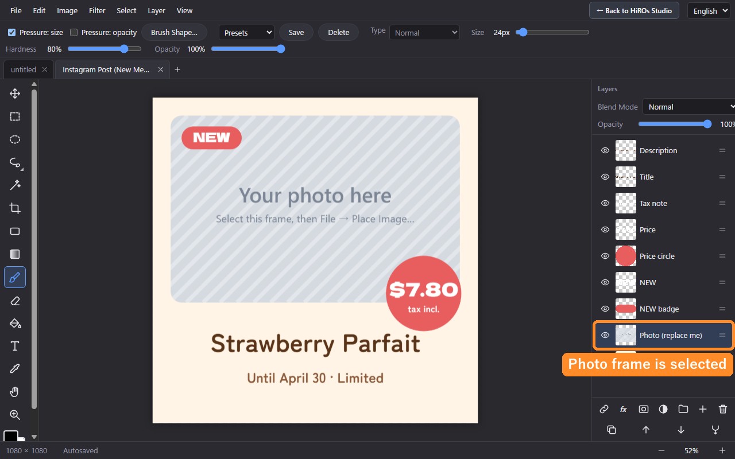This screenshot has width=735, height=459.
Task: Click the Brush Shape button
Action: 174,33
